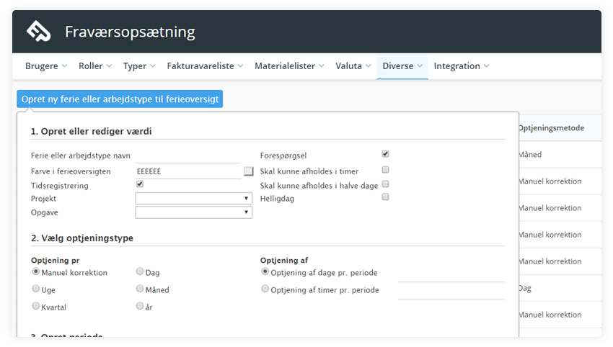Click the Optjeningsmetode column header
This screenshot has height=347, width=613.
pyautogui.click(x=551, y=128)
